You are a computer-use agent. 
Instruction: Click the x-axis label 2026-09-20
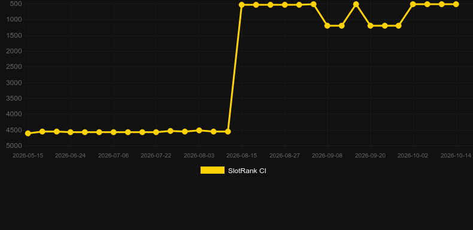pyautogui.click(x=370, y=156)
